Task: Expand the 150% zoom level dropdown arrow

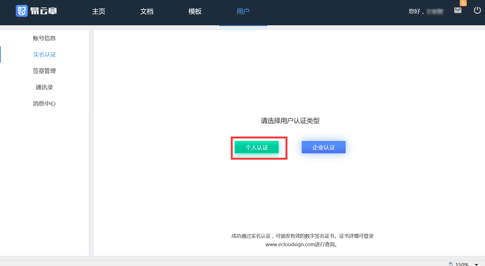Action: coord(476,264)
